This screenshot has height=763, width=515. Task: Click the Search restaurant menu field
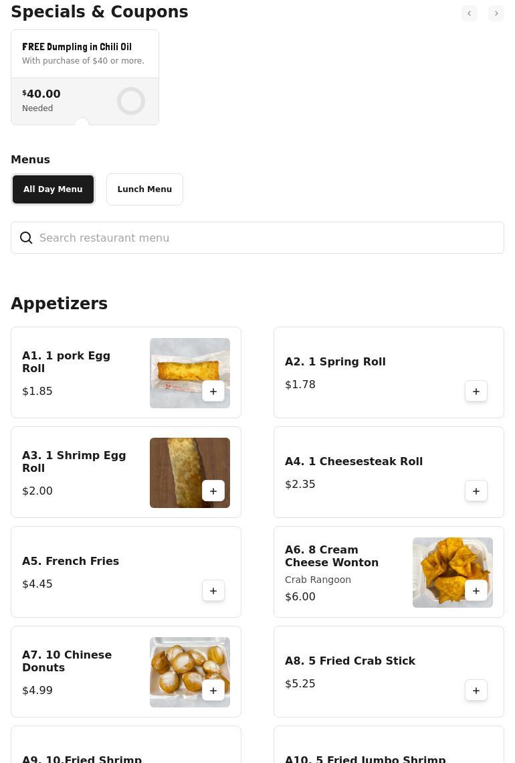(x=257, y=238)
